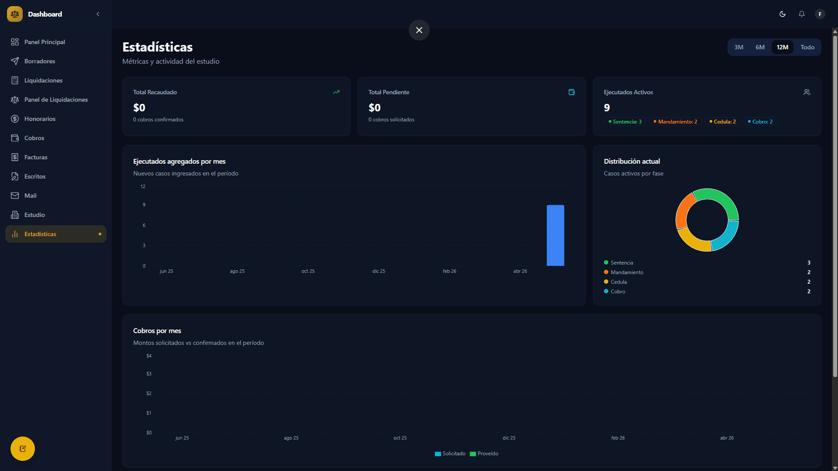Click the Mandamiento: 2 badge
The height and width of the screenshot is (471, 838).
(x=675, y=122)
